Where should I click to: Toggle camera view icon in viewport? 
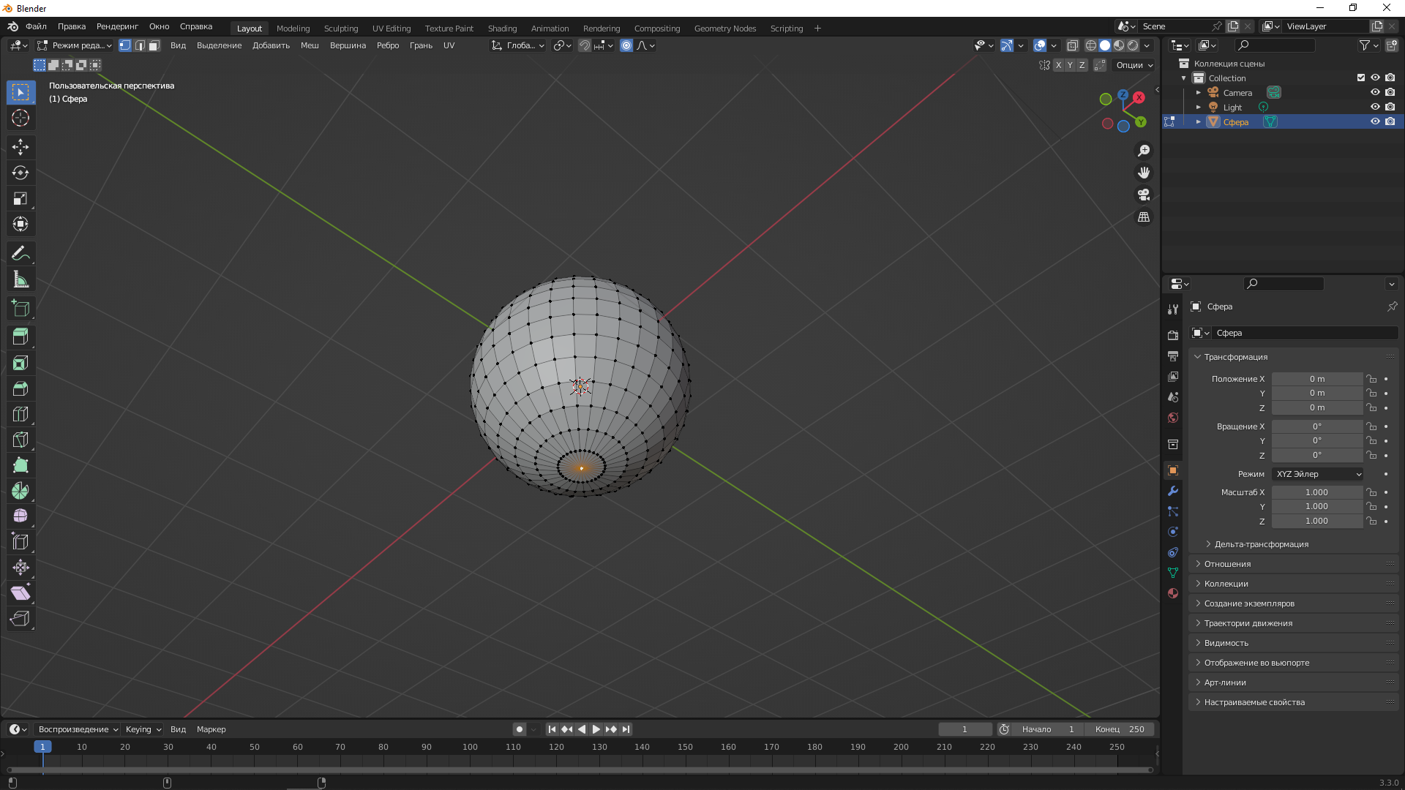click(1144, 195)
